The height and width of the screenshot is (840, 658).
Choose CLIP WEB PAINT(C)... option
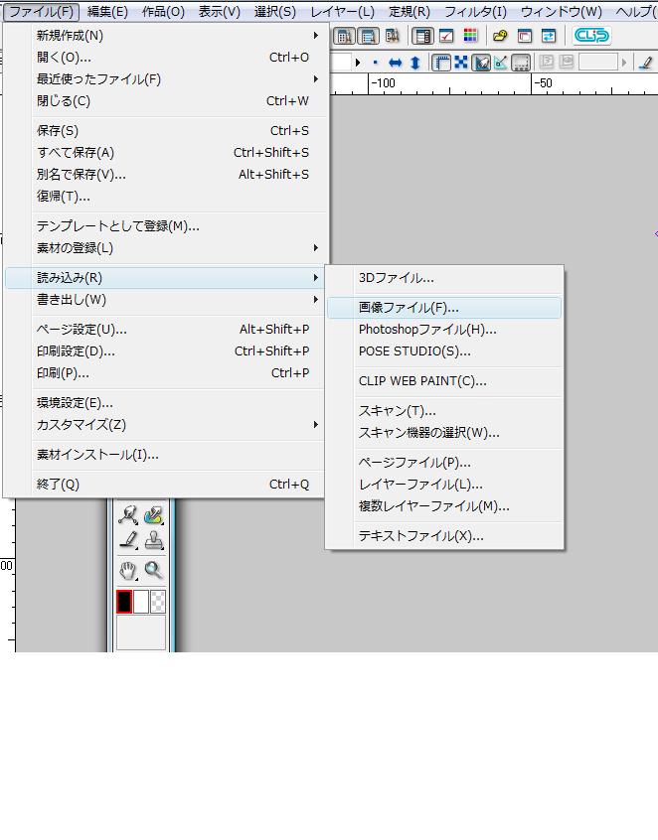[x=444, y=381]
